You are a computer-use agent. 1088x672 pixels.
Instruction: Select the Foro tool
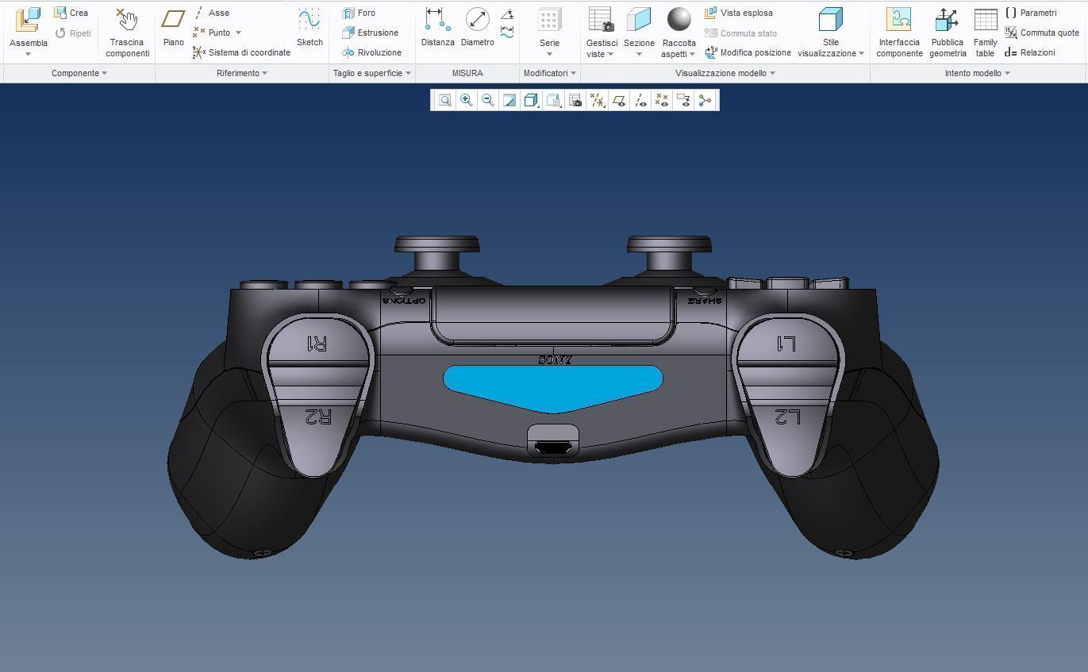(x=359, y=13)
